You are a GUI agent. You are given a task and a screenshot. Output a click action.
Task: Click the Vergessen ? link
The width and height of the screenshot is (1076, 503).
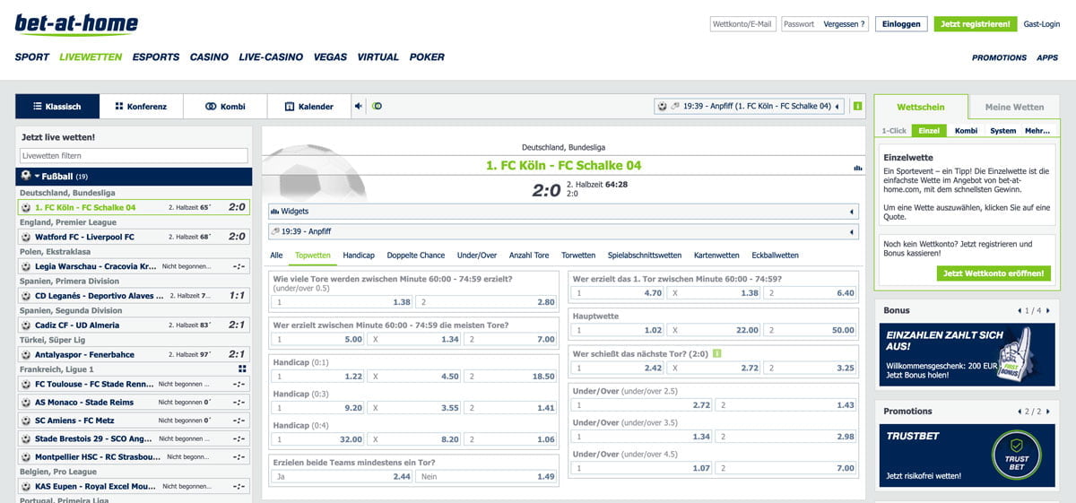click(x=845, y=24)
